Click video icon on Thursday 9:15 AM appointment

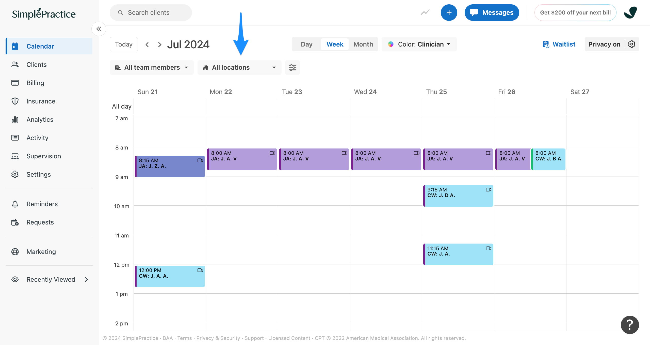pos(489,190)
